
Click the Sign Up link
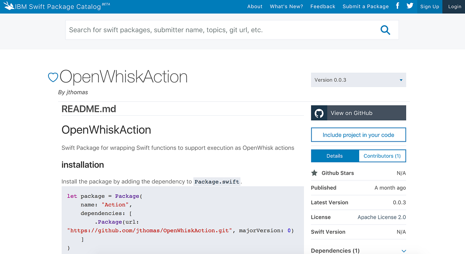coord(429,6)
